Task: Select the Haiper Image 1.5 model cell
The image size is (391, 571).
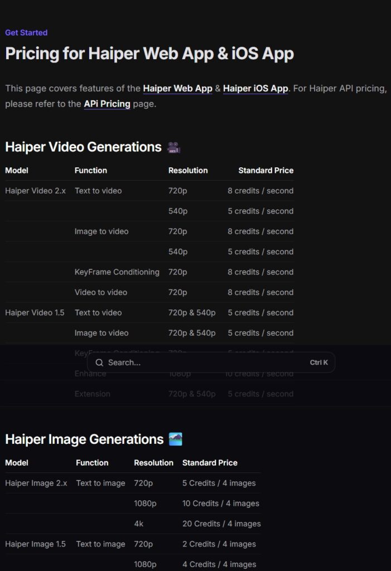Action: [x=35, y=544]
